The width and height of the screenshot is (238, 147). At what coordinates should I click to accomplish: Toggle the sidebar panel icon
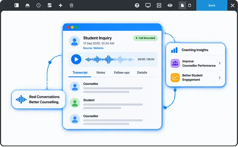click(17, 6)
